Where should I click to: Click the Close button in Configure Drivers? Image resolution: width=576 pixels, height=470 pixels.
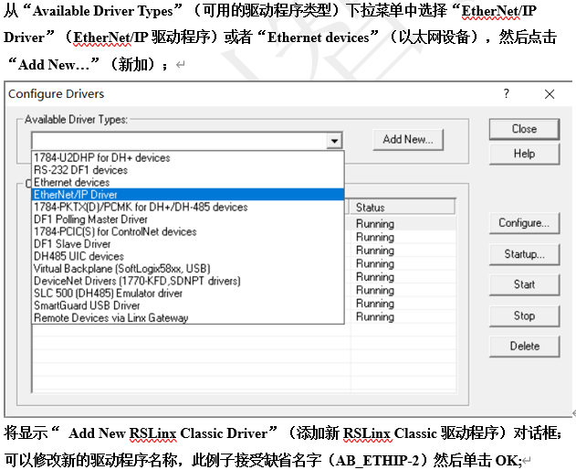[x=524, y=129]
